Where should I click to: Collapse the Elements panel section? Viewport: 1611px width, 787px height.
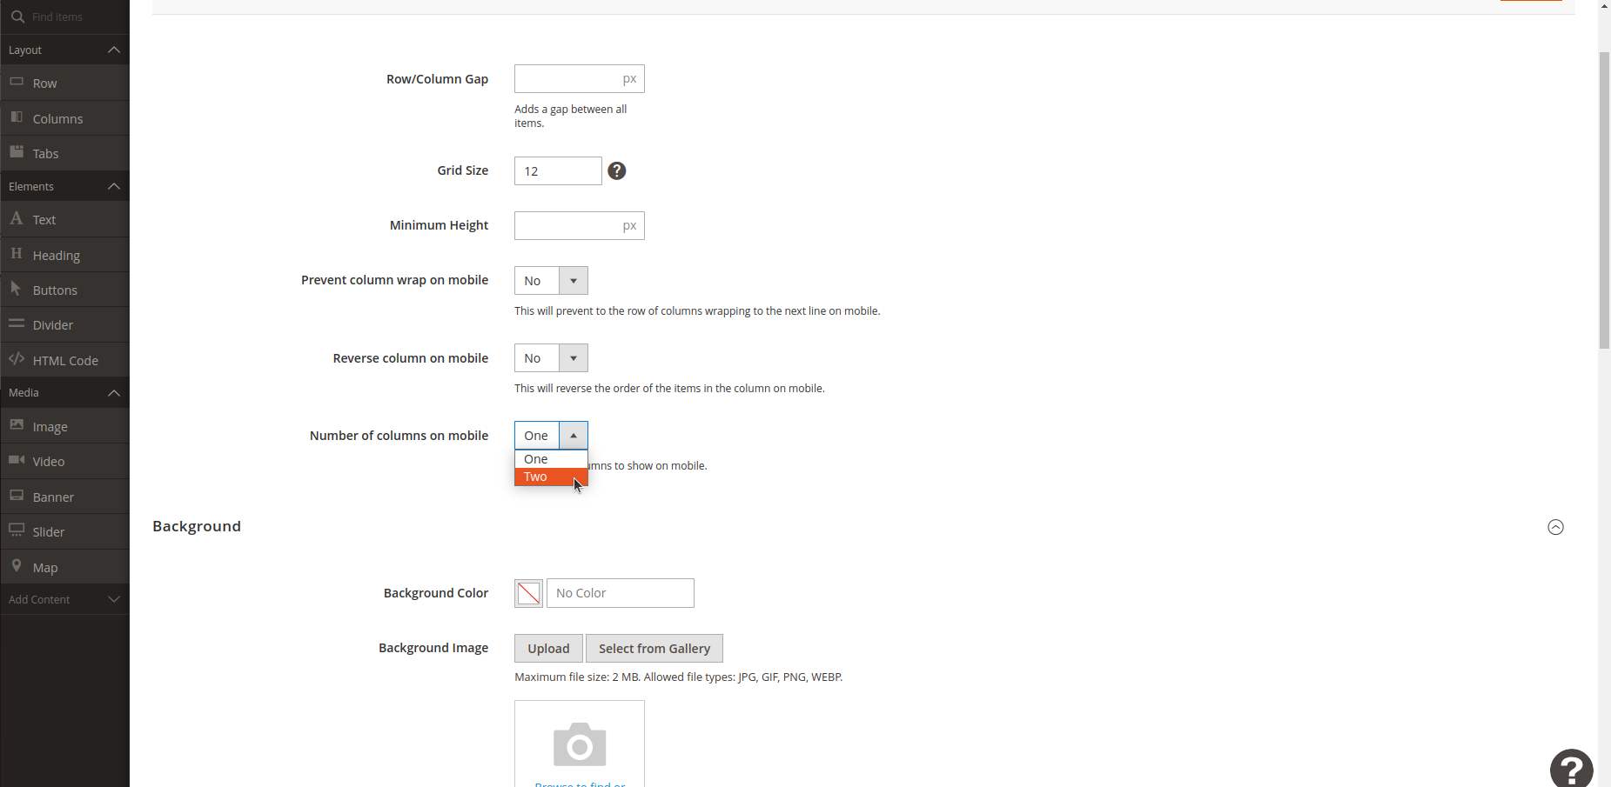point(114,186)
